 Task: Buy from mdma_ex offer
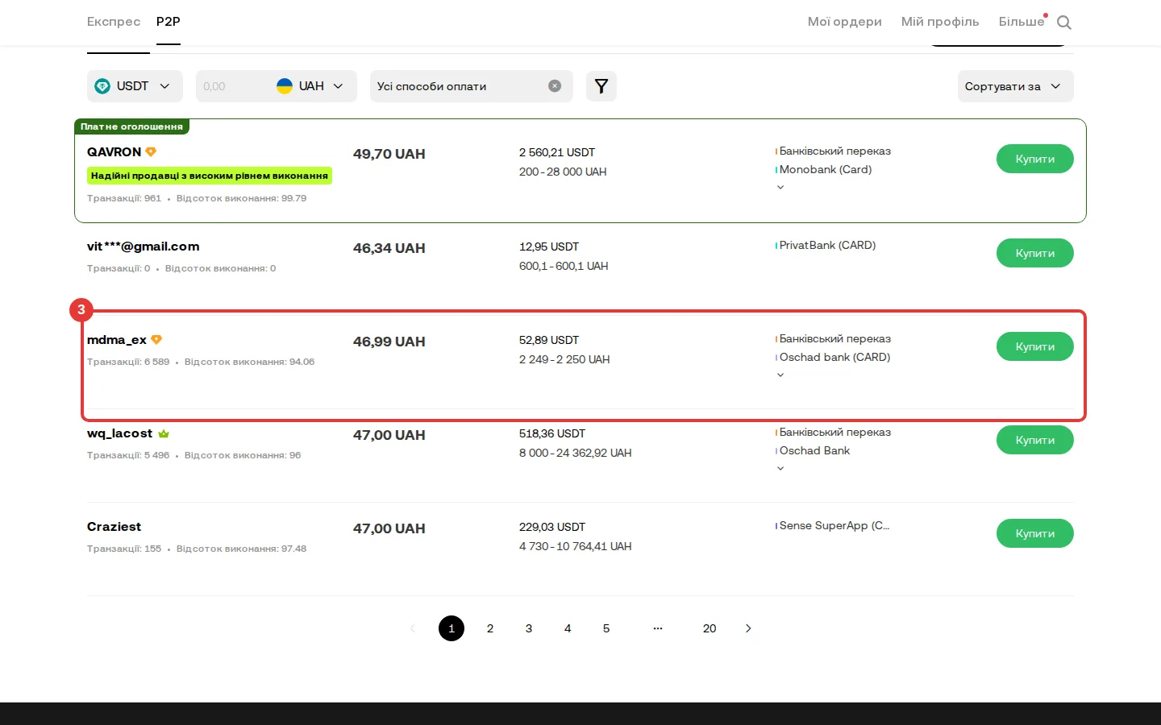[x=1035, y=346]
